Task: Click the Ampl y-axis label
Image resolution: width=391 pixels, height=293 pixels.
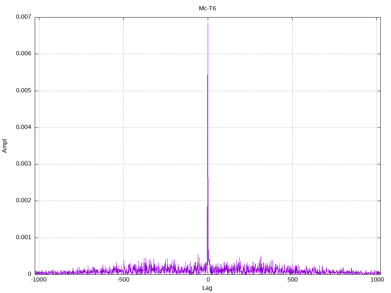Action: point(5,146)
